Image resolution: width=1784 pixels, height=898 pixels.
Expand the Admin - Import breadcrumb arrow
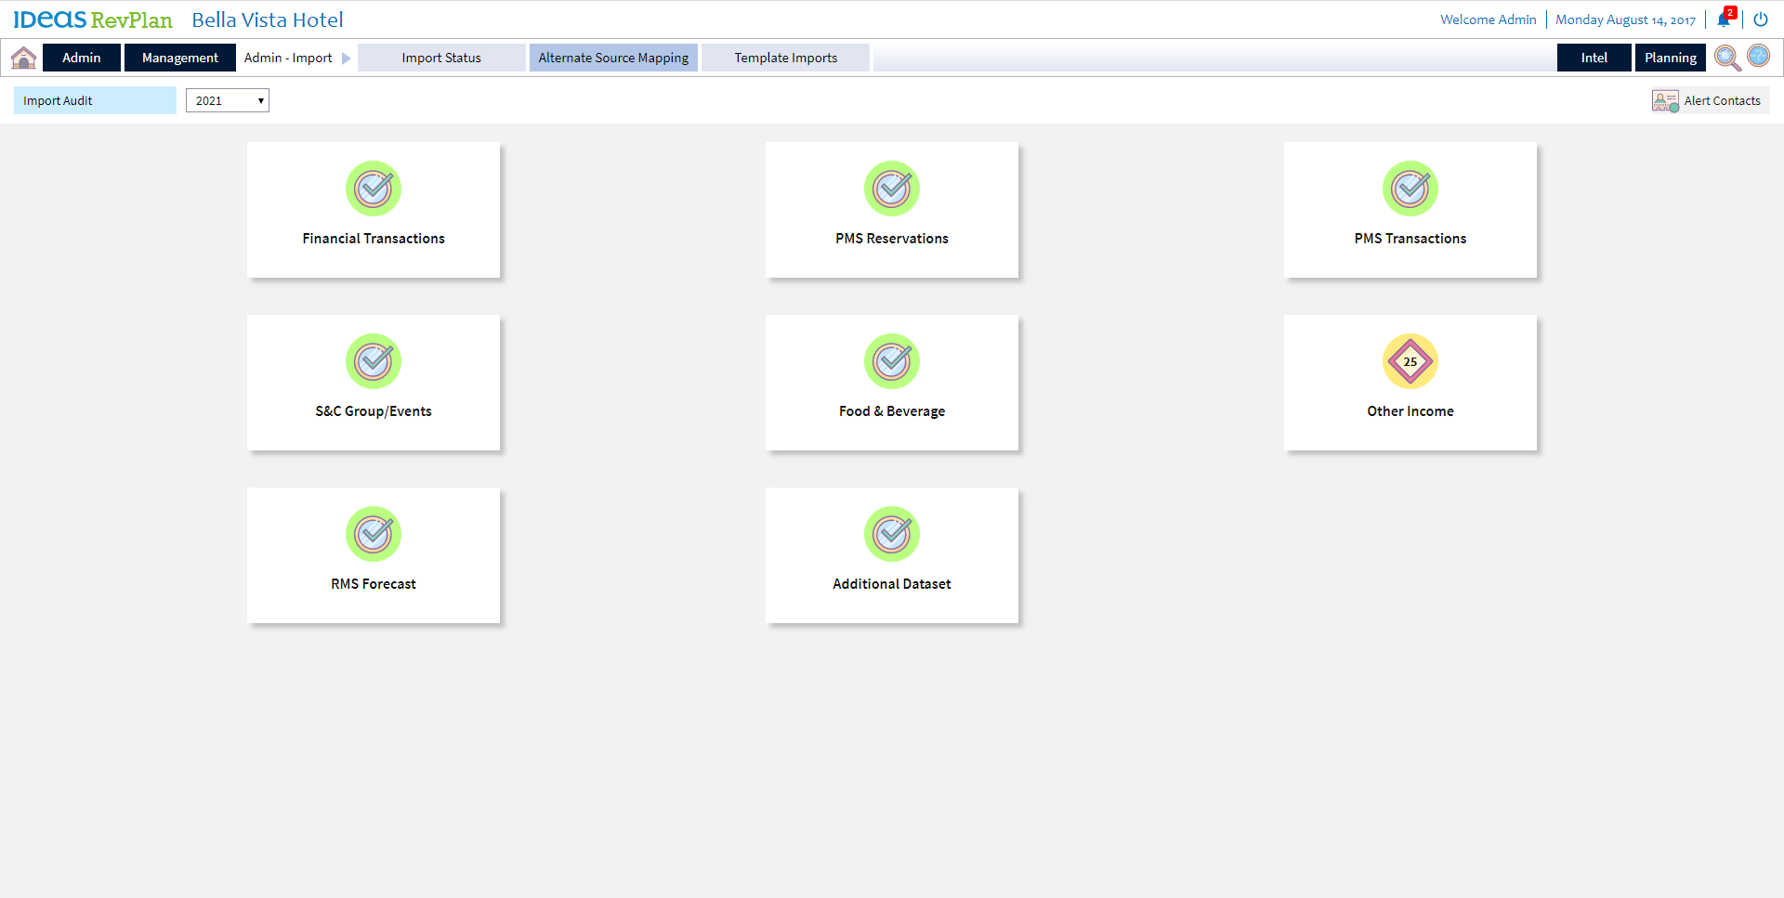pyautogui.click(x=347, y=59)
